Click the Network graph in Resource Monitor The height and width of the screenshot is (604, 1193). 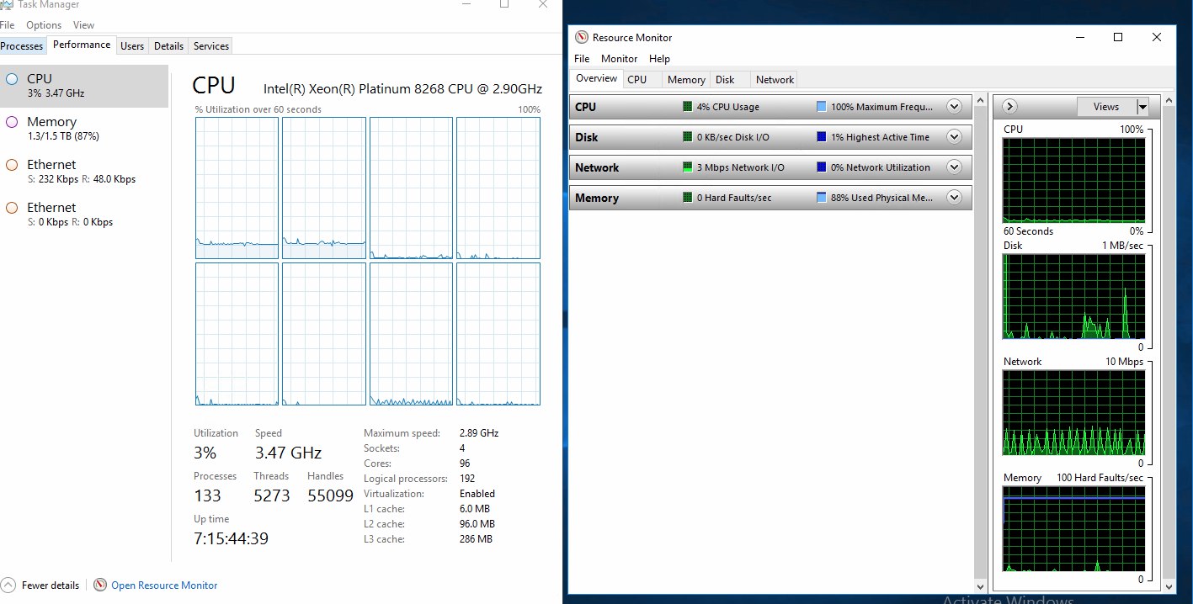coord(1073,413)
